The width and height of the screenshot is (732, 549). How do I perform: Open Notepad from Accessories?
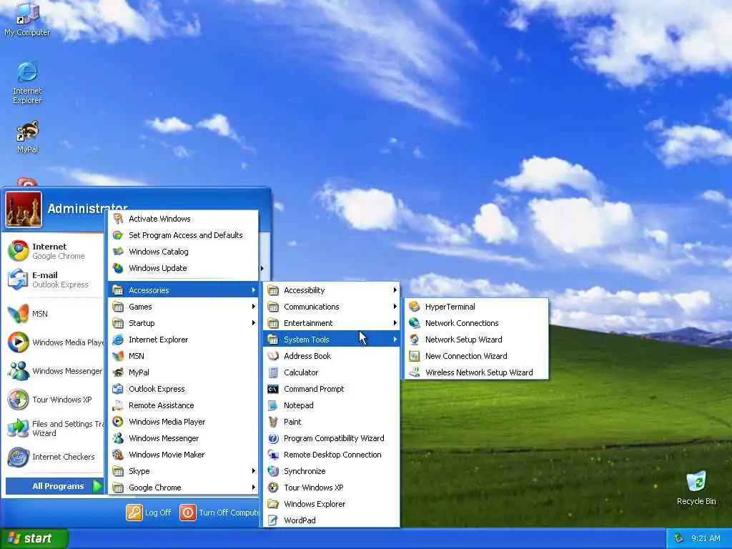[x=332, y=405]
